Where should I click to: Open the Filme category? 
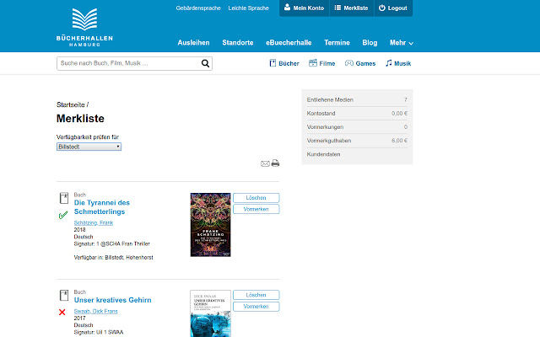[322, 63]
